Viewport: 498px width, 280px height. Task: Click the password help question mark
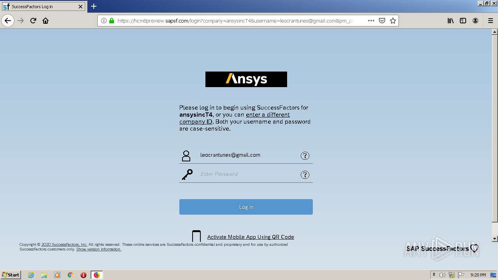pyautogui.click(x=305, y=175)
